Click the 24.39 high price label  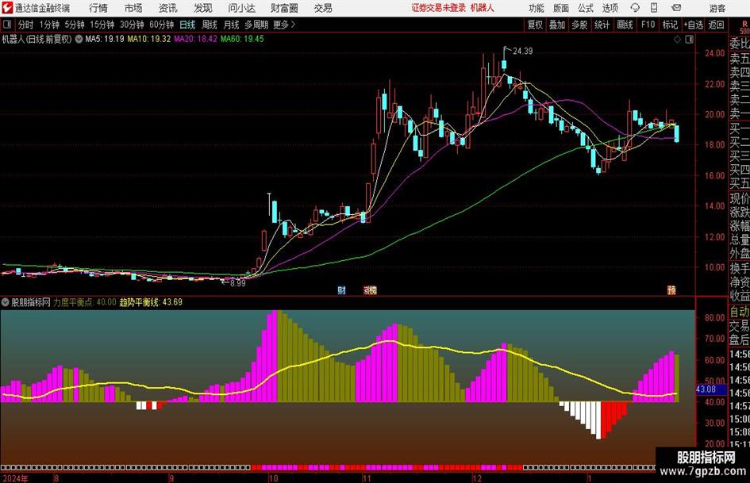pos(522,52)
